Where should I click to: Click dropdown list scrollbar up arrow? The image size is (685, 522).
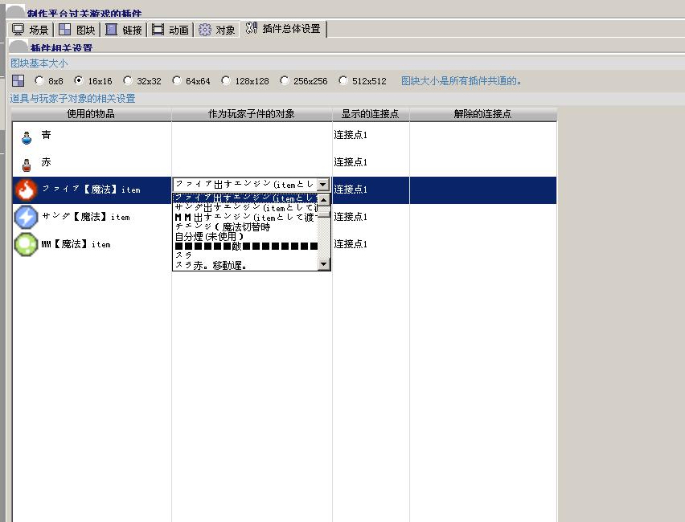pyautogui.click(x=323, y=200)
